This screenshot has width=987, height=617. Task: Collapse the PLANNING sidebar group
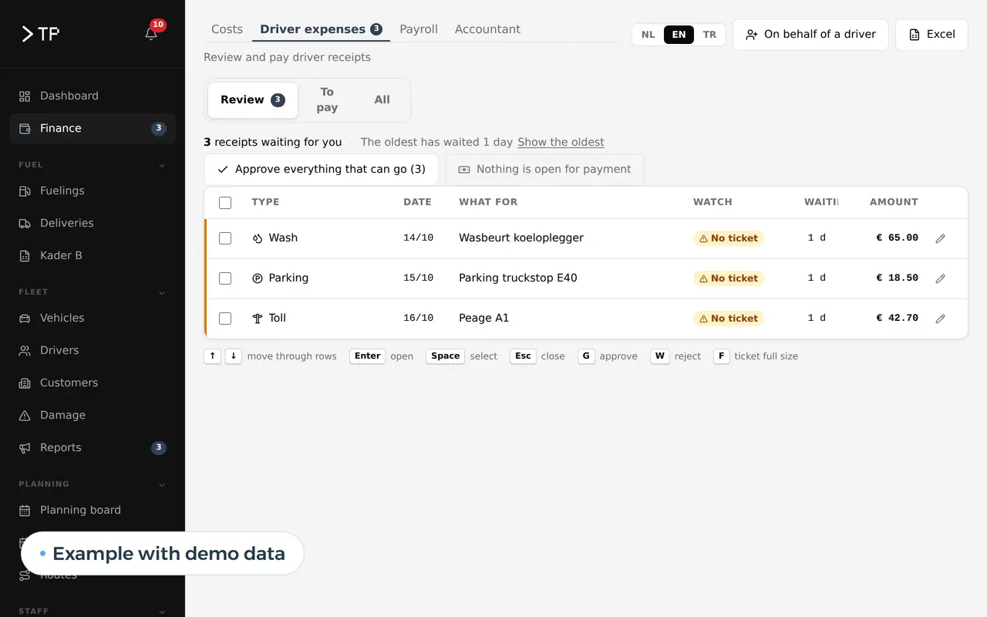(162, 484)
